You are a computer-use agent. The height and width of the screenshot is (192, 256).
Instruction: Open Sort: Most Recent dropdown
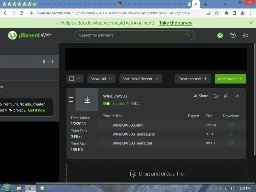pyautogui.click(x=140, y=79)
